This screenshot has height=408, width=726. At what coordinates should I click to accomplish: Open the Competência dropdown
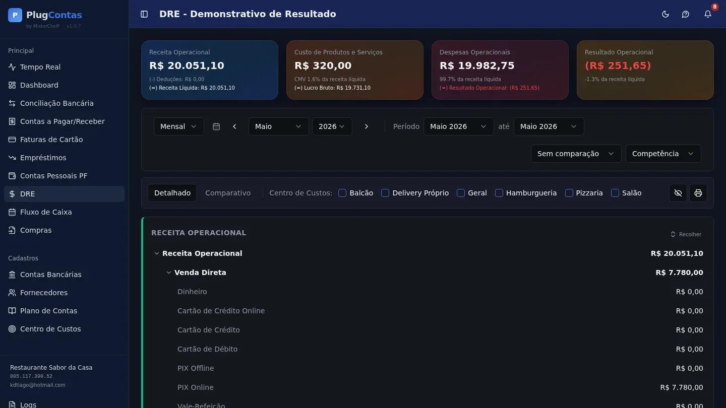663,154
